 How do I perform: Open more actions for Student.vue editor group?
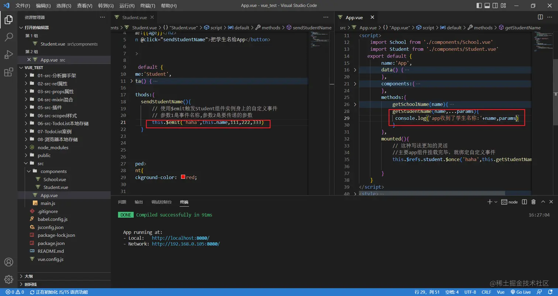point(326,17)
